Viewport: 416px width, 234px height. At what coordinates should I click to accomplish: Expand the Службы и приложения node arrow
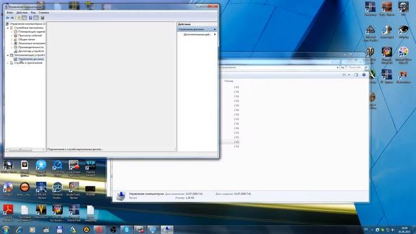pyautogui.click(x=8, y=63)
